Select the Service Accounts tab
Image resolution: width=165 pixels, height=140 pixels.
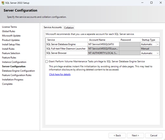coord(53,27)
